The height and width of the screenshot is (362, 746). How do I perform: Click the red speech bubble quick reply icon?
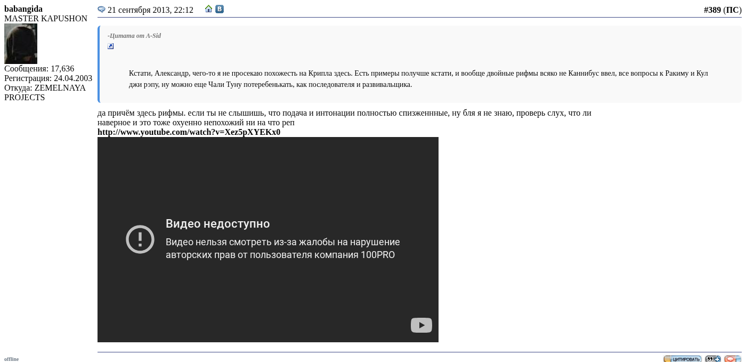[732, 359]
